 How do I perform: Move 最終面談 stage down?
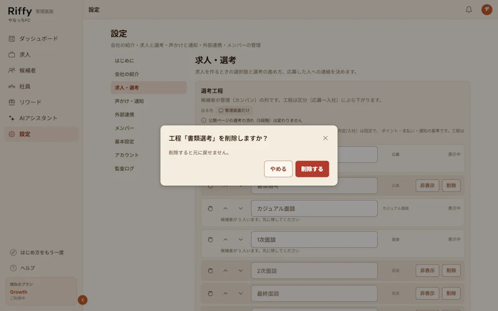click(240, 294)
